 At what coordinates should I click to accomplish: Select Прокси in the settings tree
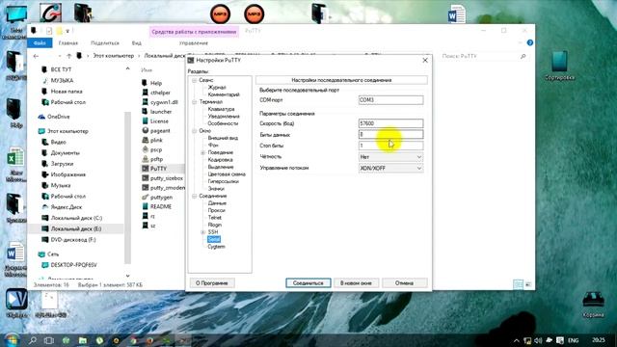216,210
